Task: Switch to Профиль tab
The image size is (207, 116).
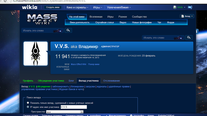Action: [28, 81]
